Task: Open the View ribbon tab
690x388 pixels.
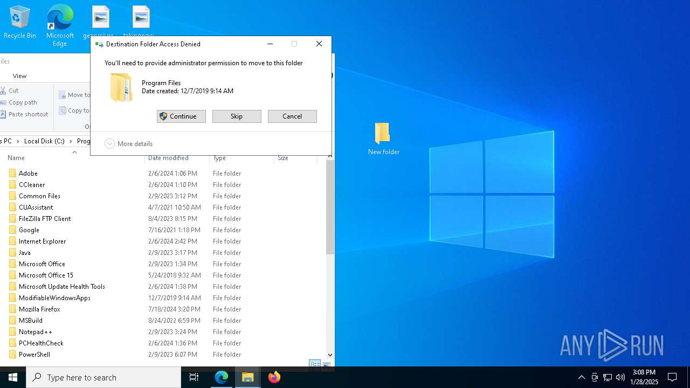Action: (19, 76)
